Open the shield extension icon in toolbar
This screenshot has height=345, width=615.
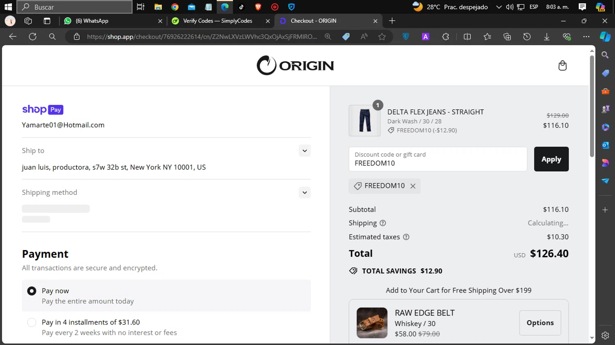(x=405, y=36)
